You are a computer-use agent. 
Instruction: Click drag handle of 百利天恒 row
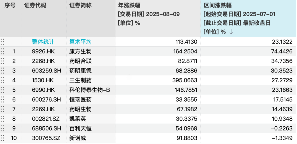(x=2, y=129)
